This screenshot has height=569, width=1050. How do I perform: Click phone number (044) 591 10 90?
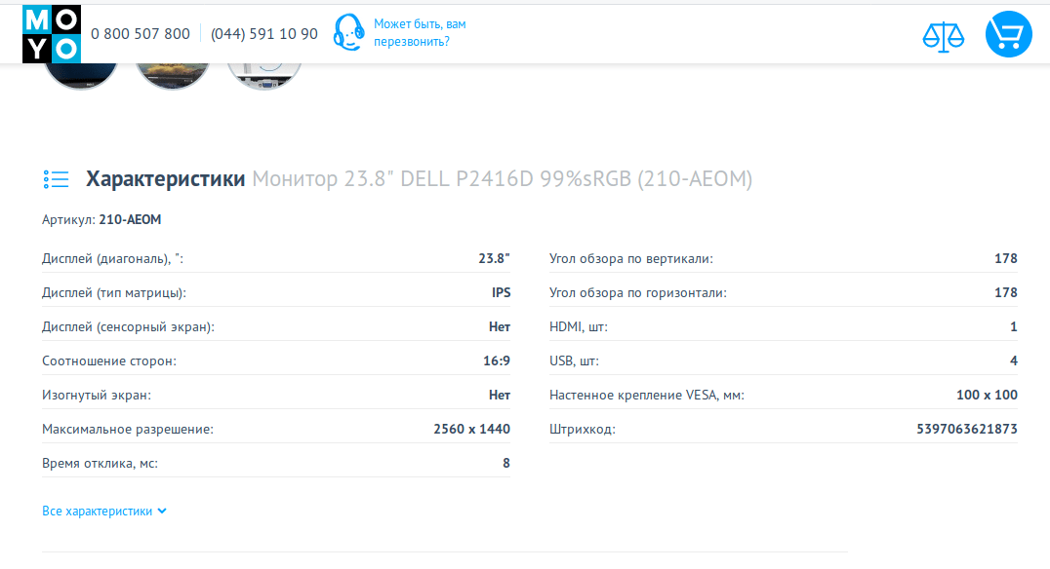click(x=264, y=34)
